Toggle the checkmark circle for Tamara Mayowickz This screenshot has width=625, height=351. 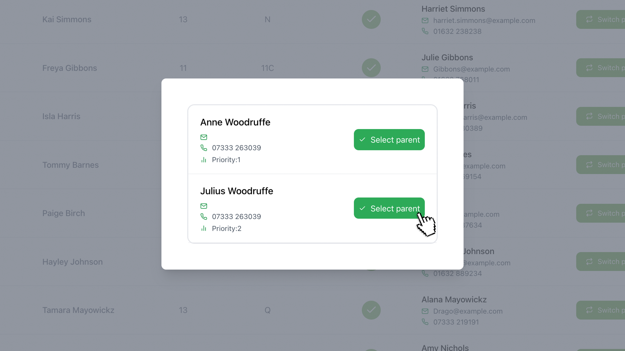371,310
